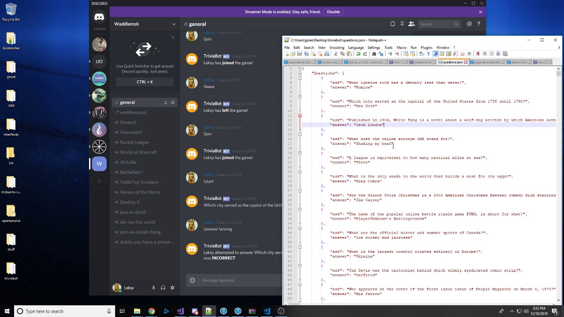
Task: Click the New file icon in Notepad++ toolbar
Action: point(286,54)
